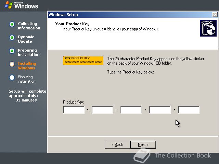
Task: Activate the fourth Product Key field
Action: [160, 110]
